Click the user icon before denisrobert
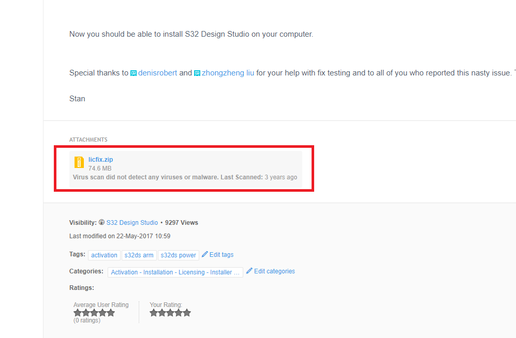516x338 pixels. click(x=134, y=73)
